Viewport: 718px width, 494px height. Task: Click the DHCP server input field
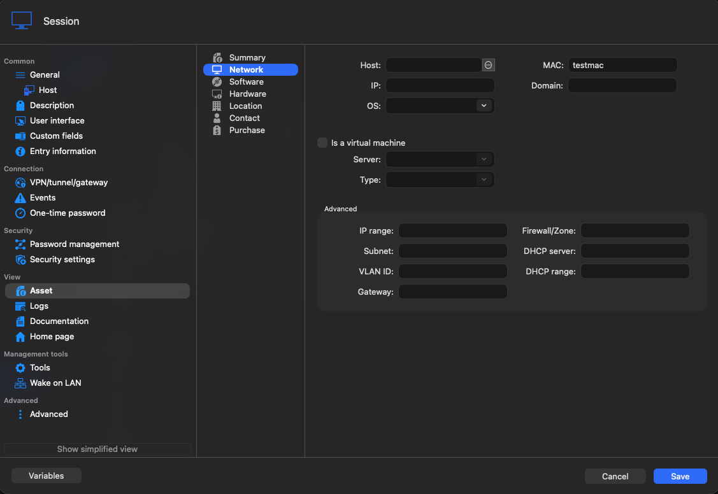pos(635,251)
